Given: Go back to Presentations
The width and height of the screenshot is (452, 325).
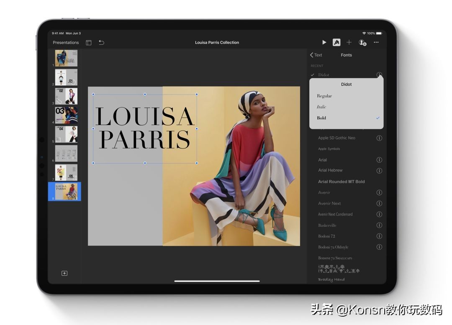Looking at the screenshot, I should 66,42.
